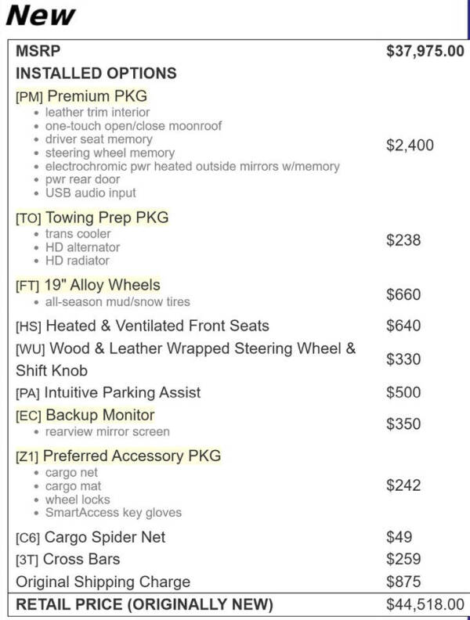Select the $2,400 Premium PKG price
The image size is (470, 620).
point(410,145)
